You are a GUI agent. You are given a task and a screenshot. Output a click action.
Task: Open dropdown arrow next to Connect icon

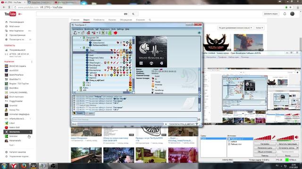pyautogui.click(x=79, y=33)
